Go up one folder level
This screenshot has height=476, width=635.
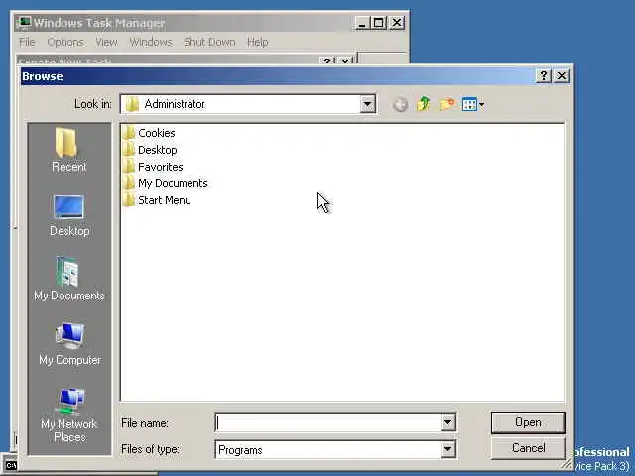click(x=424, y=104)
